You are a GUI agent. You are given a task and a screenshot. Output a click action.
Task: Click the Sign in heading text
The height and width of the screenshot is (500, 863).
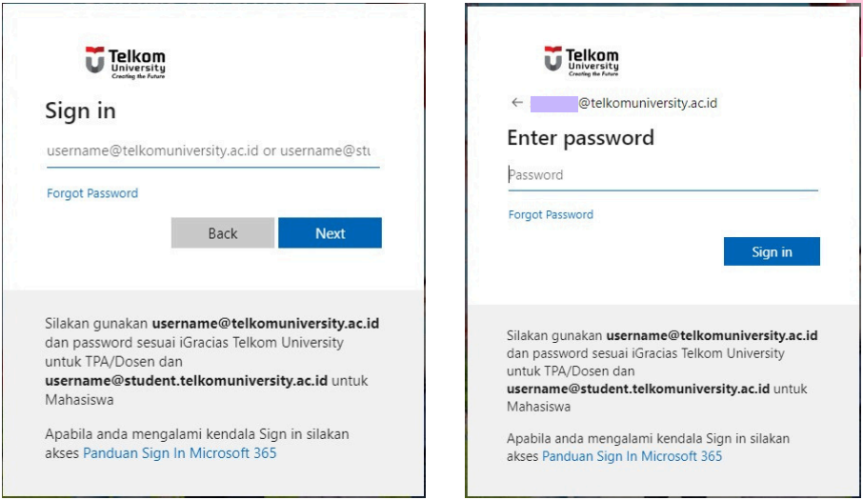click(80, 111)
